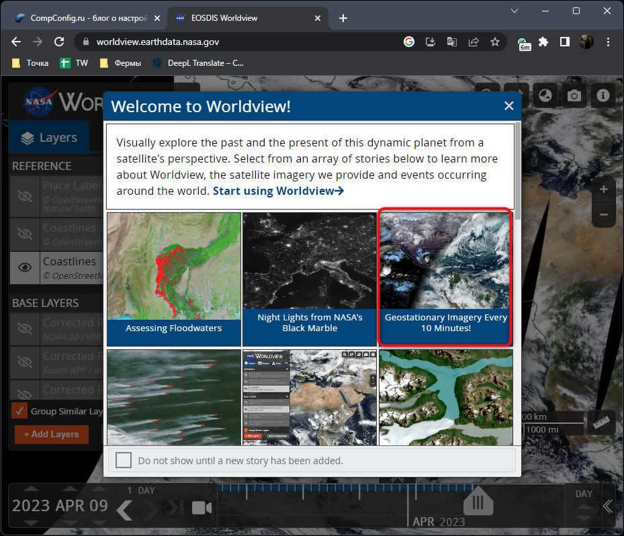
Task: Click the Start using Worldview link
Action: (x=278, y=191)
